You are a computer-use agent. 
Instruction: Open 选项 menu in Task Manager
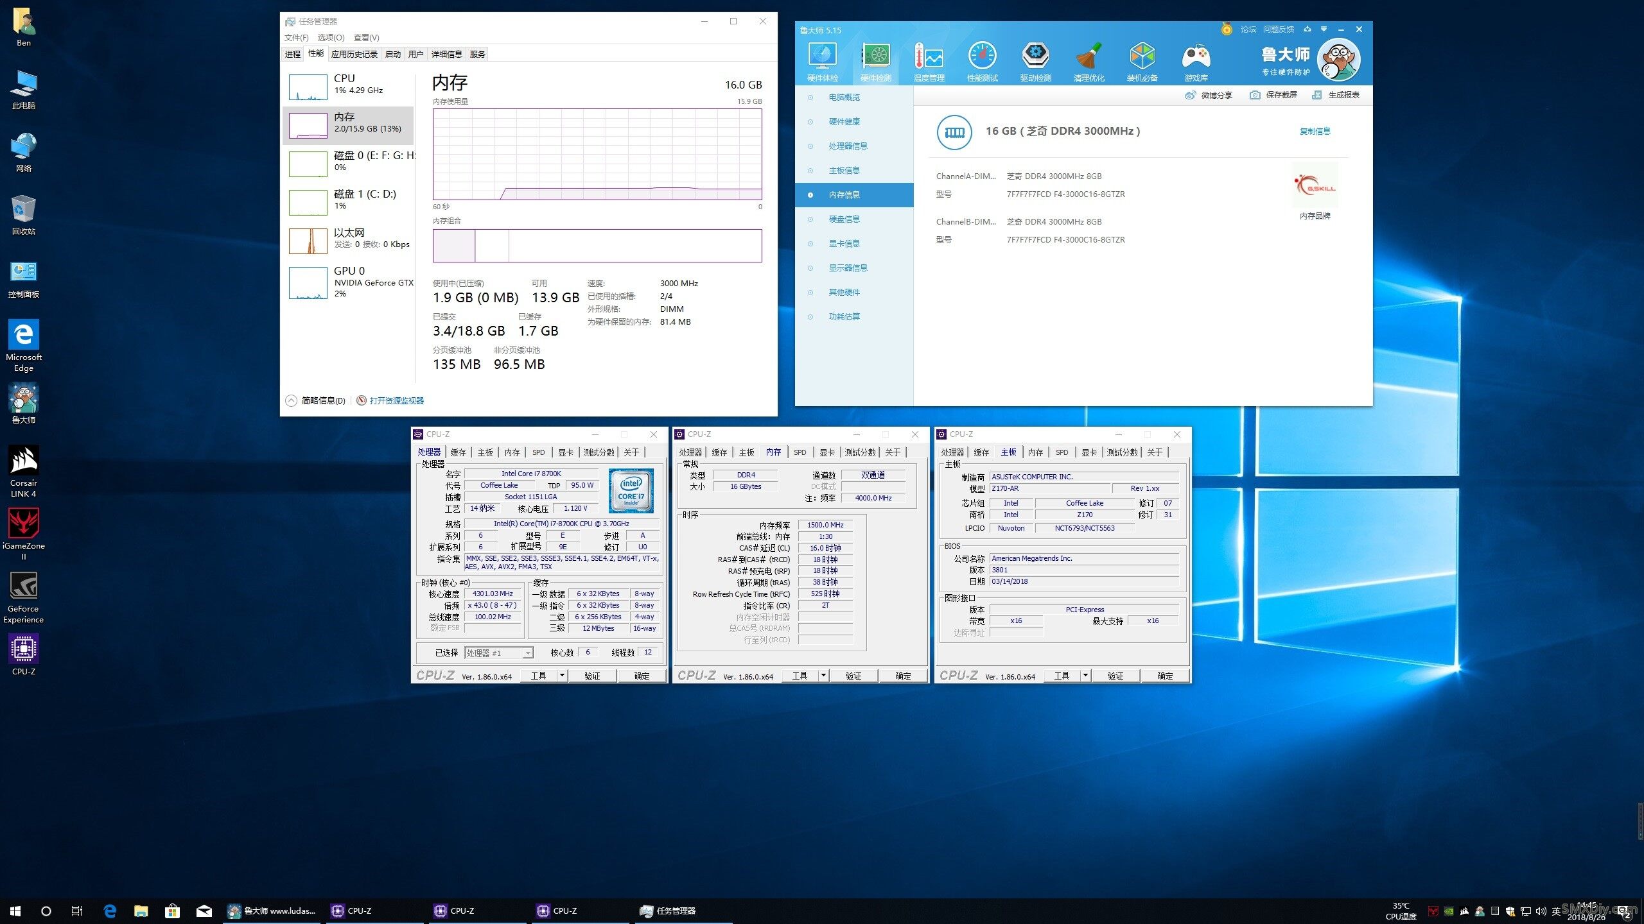pos(331,37)
